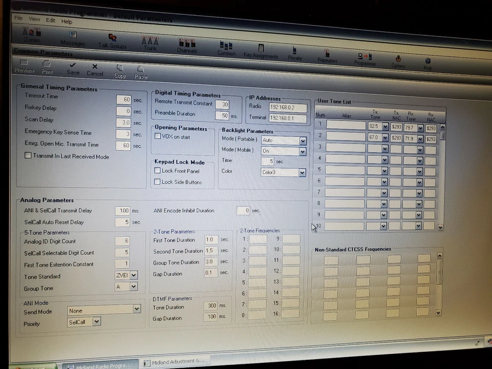Open the Options toolbar icon
Viewport: 492px width, 369px height.
click(398, 61)
